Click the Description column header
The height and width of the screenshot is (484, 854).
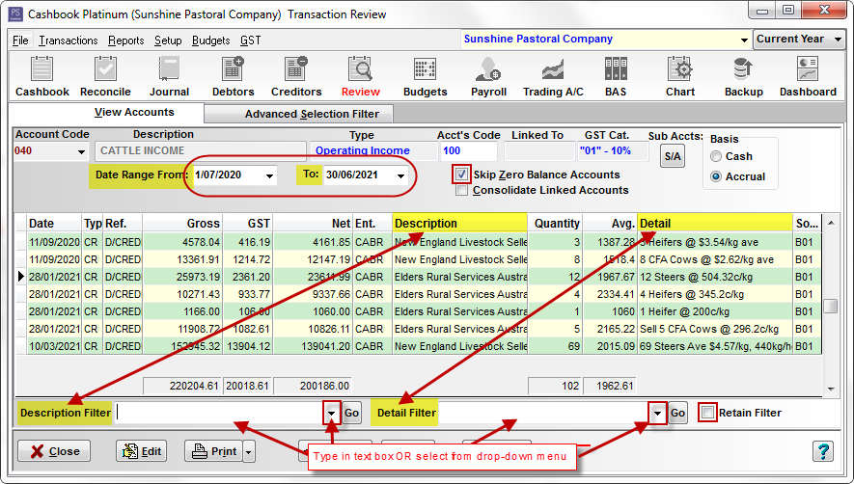459,224
